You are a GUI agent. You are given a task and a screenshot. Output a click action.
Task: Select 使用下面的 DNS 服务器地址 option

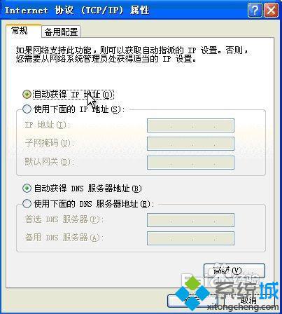tap(27, 203)
